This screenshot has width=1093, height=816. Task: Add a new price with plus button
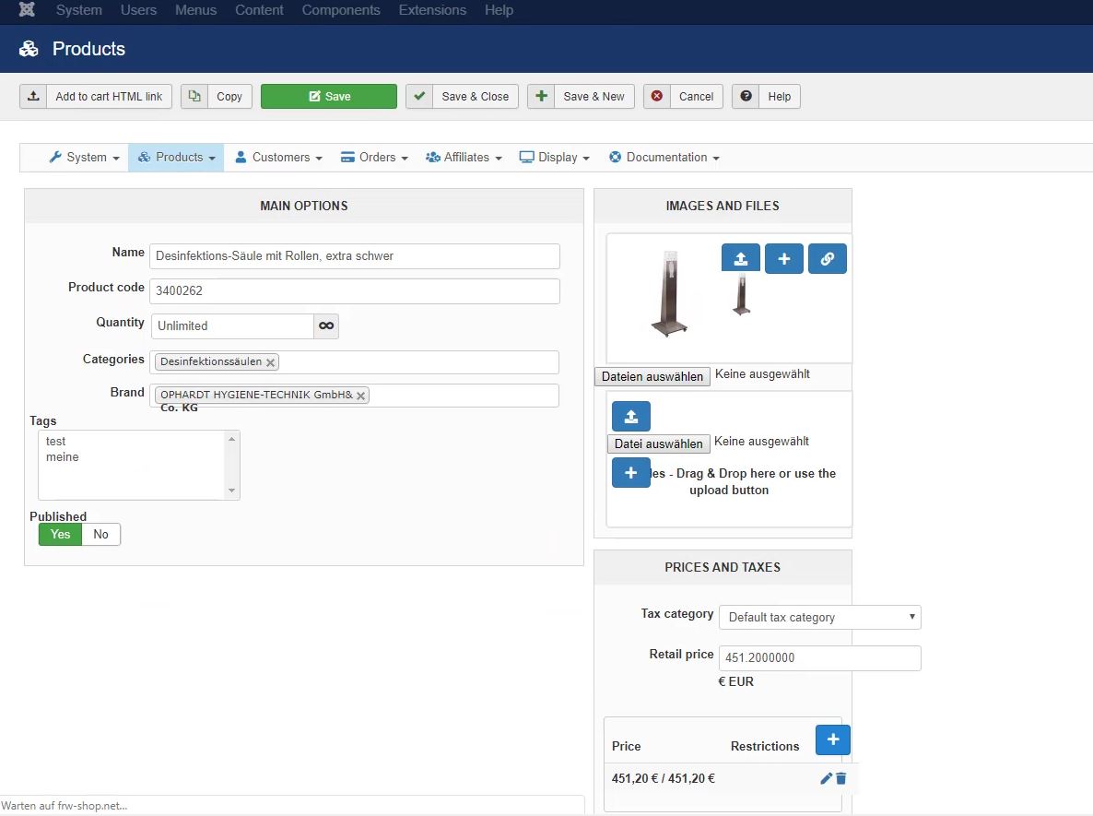tap(833, 739)
